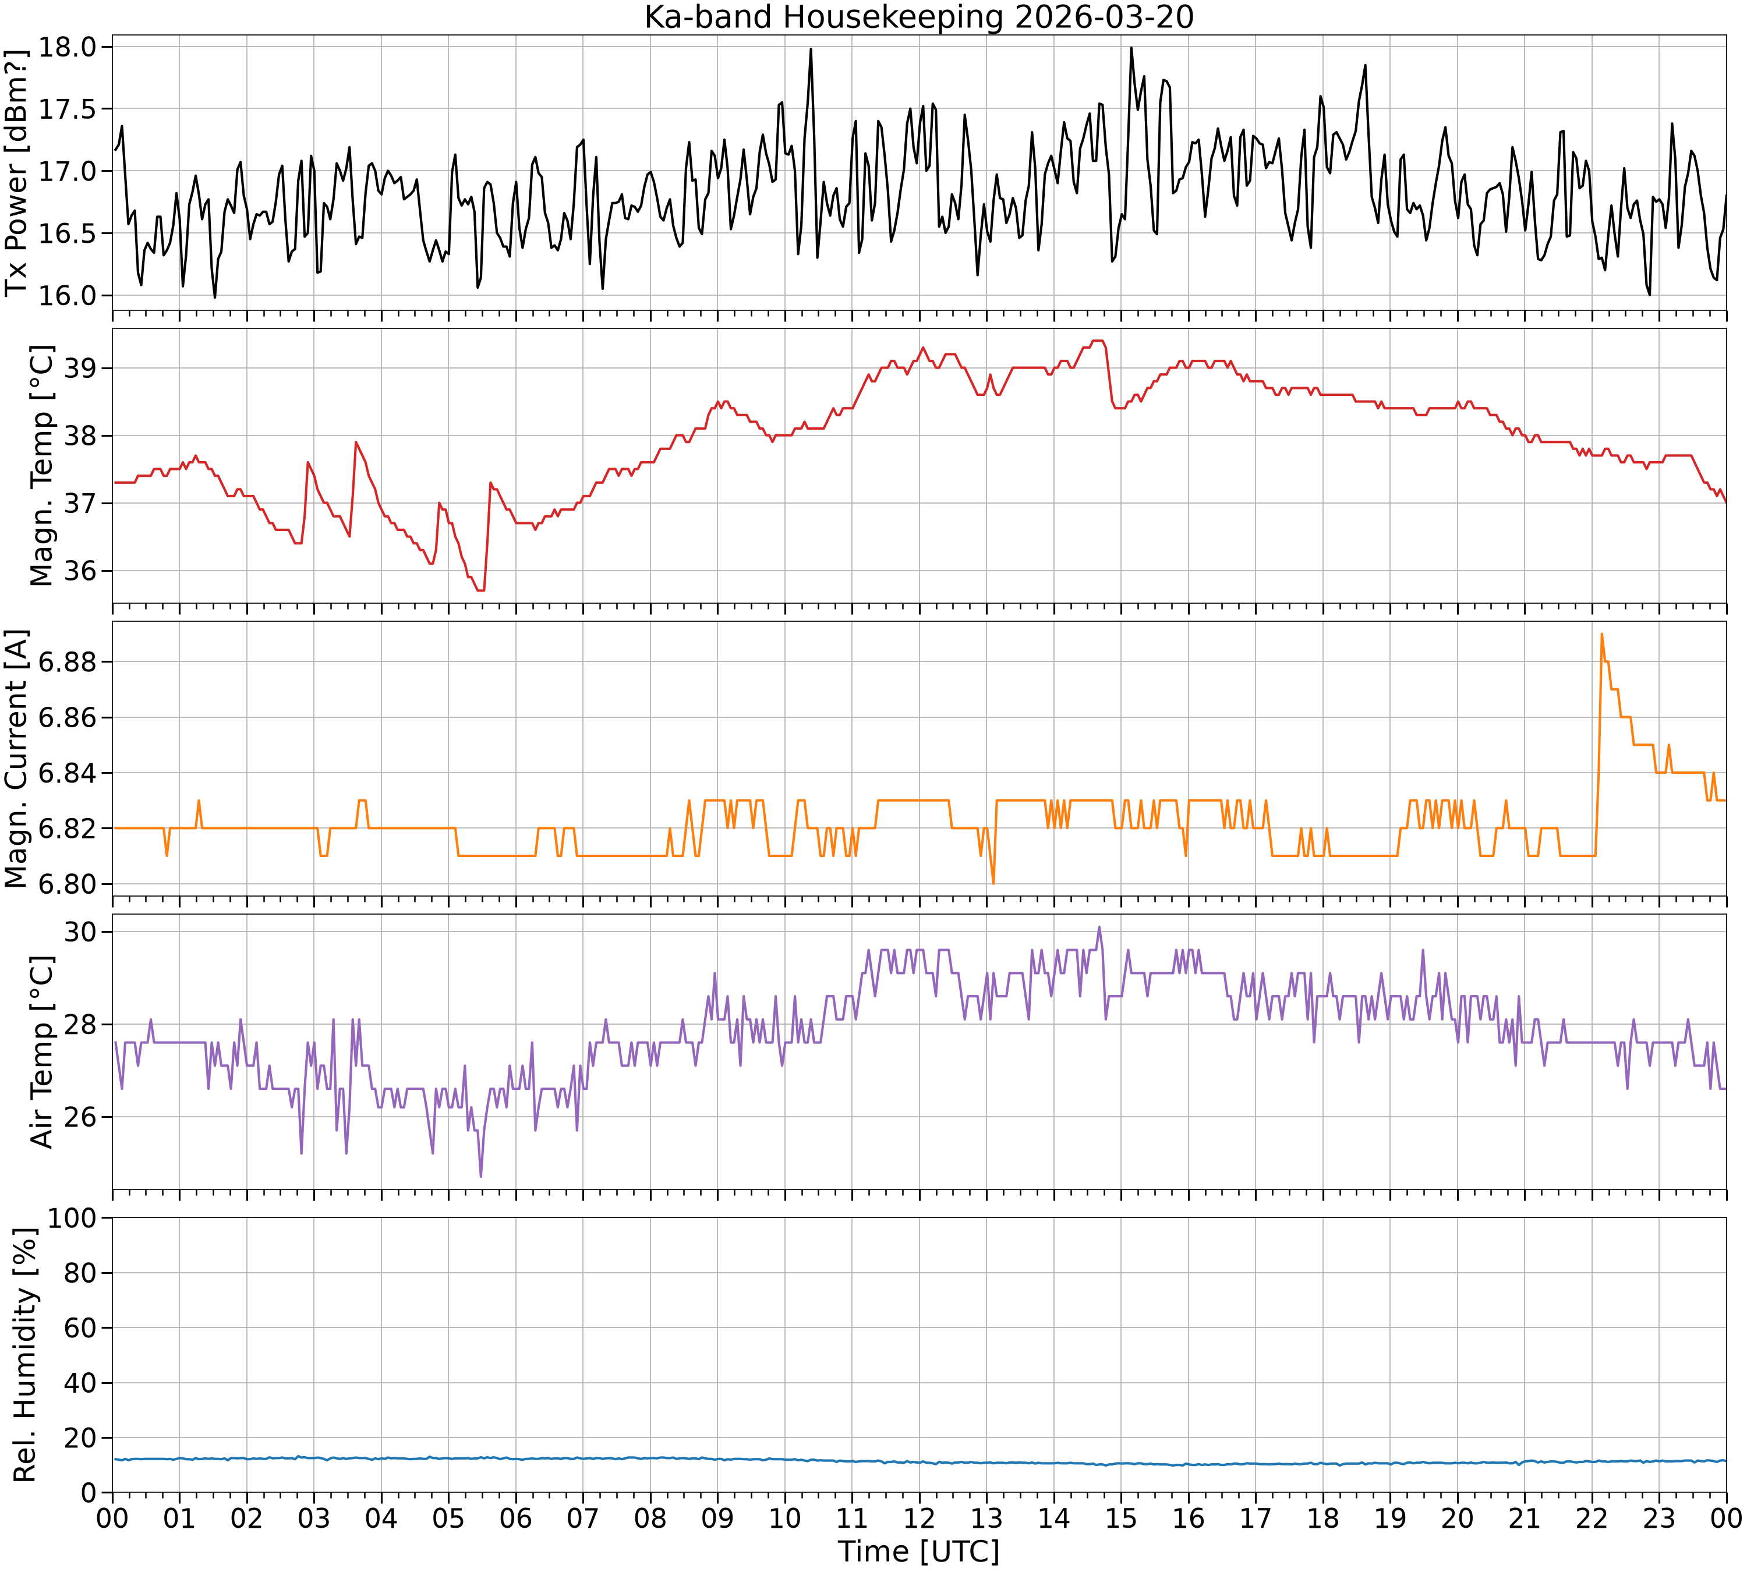Click the 06 tick label on the time axis
The height and width of the screenshot is (1572, 1747).
point(516,1518)
